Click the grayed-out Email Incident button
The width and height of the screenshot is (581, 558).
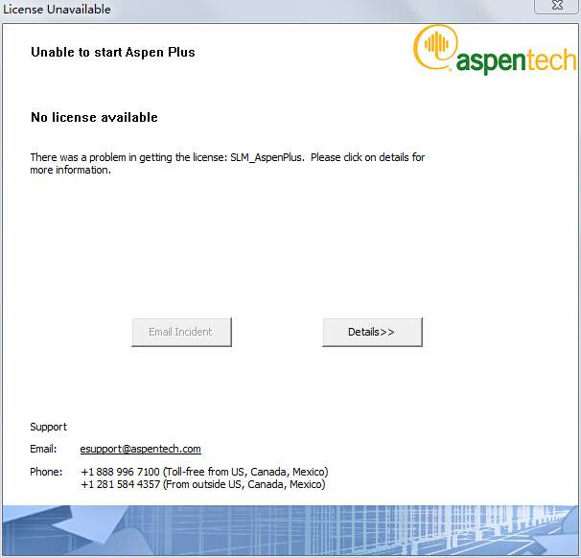[181, 332]
